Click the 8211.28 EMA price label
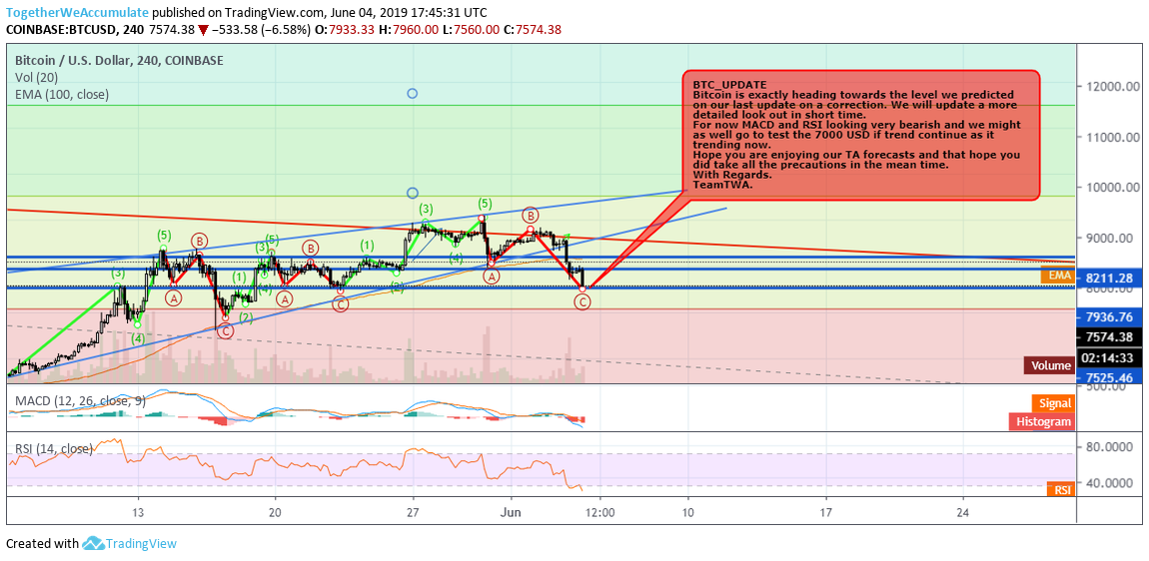This screenshot has height=561, width=1149. coord(1109,279)
